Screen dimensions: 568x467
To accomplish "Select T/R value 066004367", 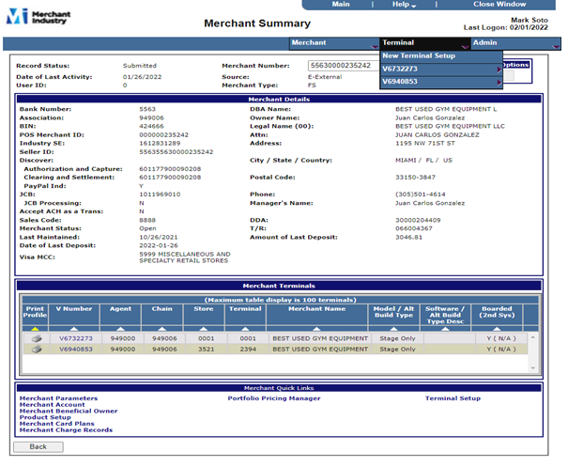I will [414, 228].
